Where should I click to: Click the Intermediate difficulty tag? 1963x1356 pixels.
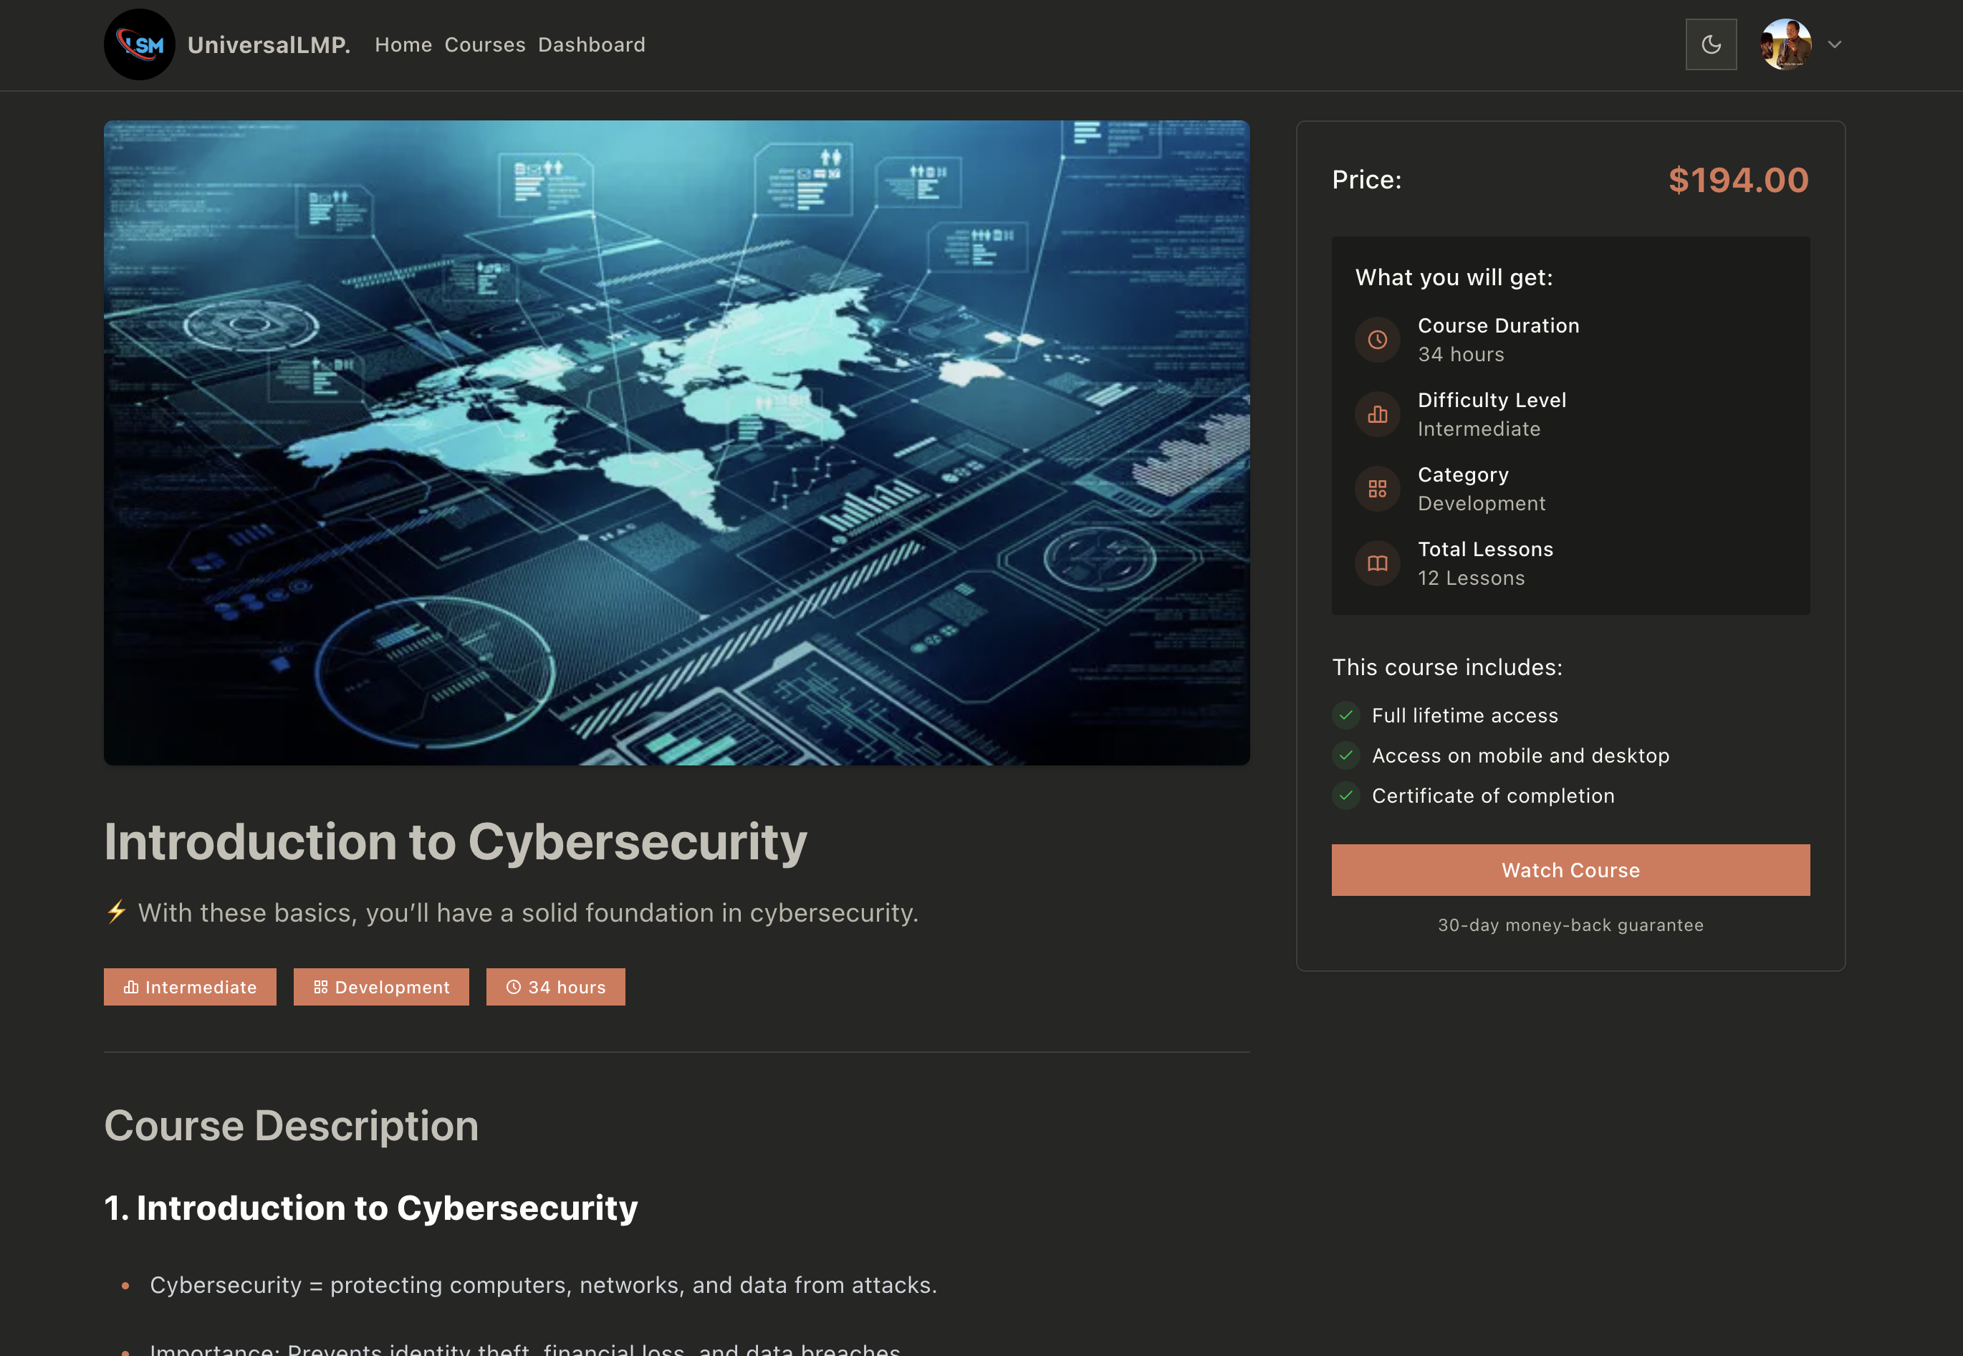click(190, 986)
